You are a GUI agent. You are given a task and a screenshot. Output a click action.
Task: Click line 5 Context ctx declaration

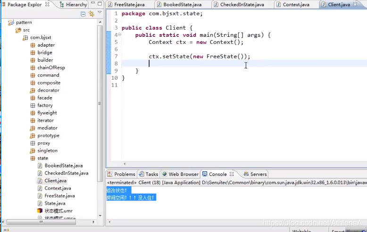196,42
